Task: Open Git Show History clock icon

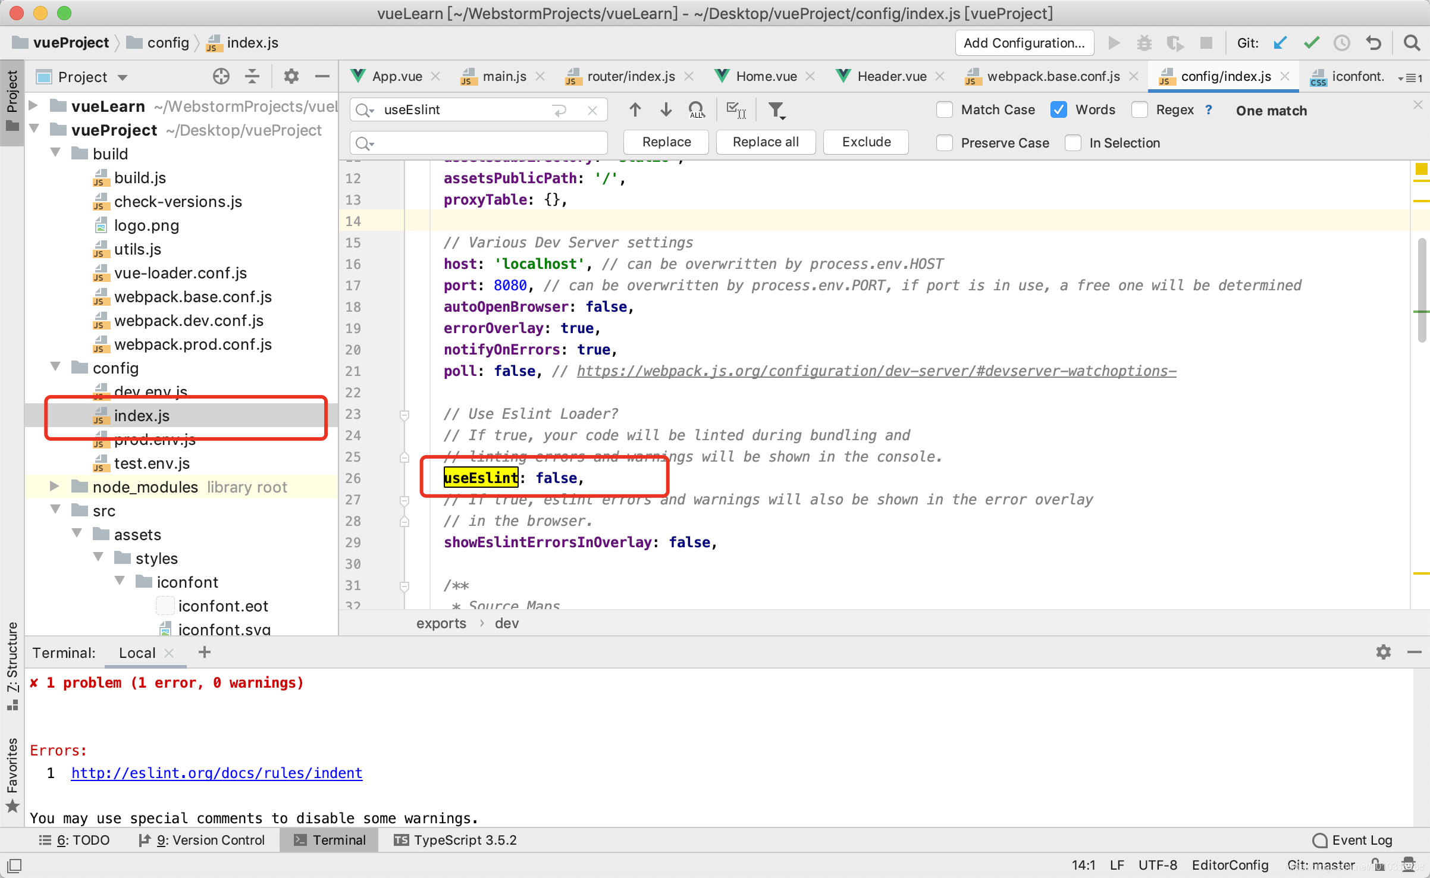Action: (x=1342, y=43)
